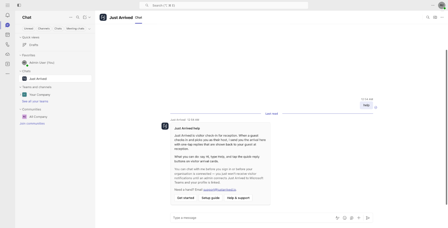Open new chat dropdown arrow
The image size is (448, 228).
[x=89, y=17]
